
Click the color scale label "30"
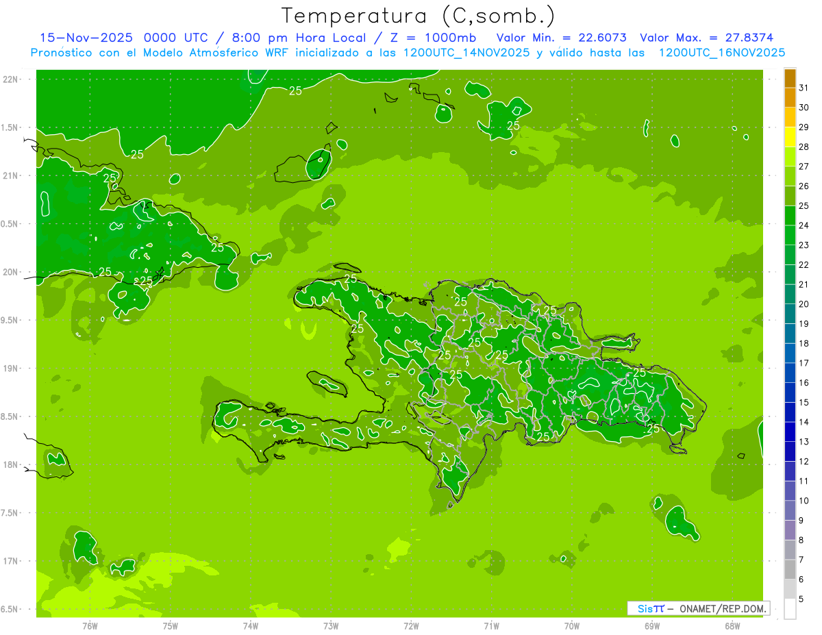tap(804, 108)
